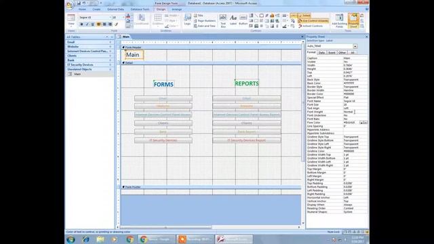This screenshot has width=434, height=244.
Task: Select the REPORTS label
Action: pyautogui.click(x=247, y=83)
